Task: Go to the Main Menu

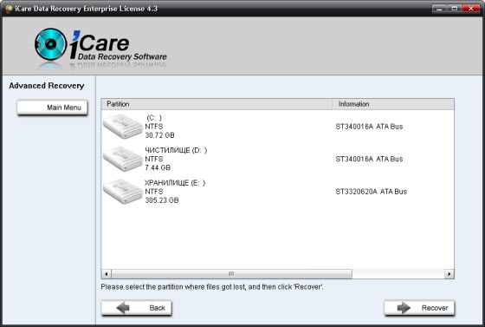Action: pyautogui.click(x=52, y=108)
